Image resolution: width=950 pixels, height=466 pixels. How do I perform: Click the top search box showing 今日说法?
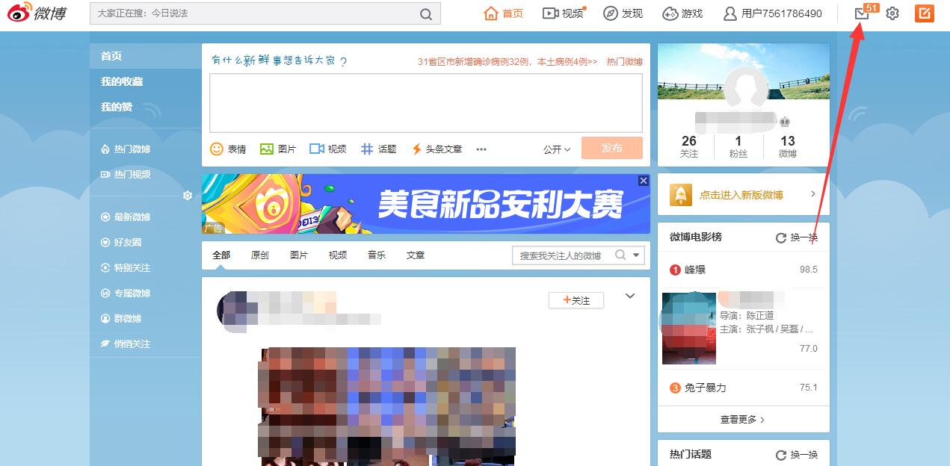coord(262,13)
